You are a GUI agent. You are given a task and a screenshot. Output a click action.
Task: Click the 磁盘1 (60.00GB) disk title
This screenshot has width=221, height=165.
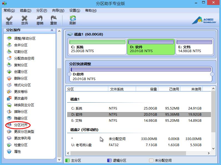tap(89, 34)
